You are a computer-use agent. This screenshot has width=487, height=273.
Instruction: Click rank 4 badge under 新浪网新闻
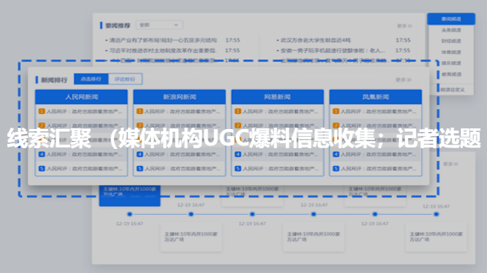[140, 154]
